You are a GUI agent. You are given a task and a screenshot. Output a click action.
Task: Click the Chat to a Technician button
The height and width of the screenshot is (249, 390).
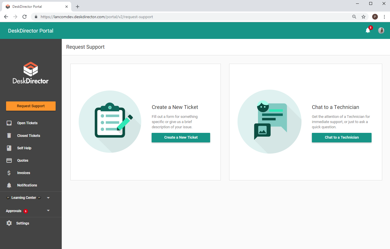click(342, 137)
